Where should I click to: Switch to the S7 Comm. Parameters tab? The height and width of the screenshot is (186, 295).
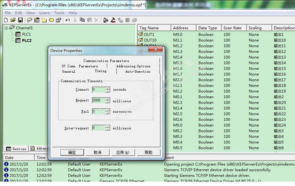(80, 66)
